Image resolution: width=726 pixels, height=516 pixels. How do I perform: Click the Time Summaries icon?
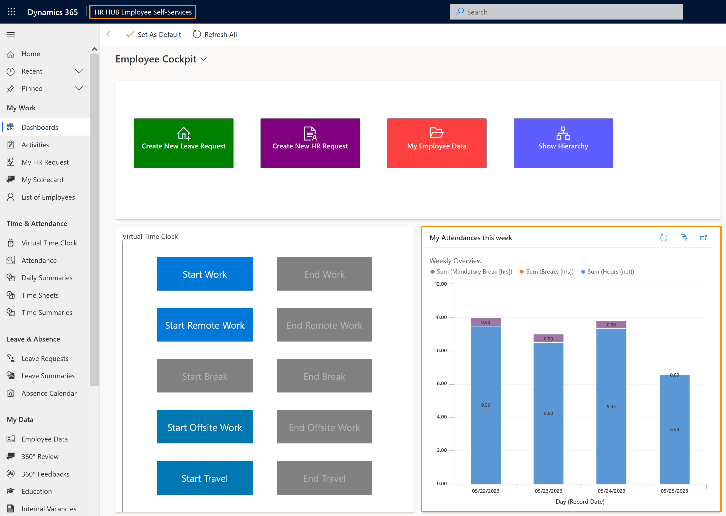coord(11,312)
